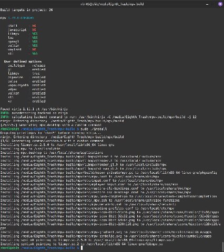Screen dimensions: 224x252
Task: Click the mplayer-input.conf install line
Action: click(89, 184)
